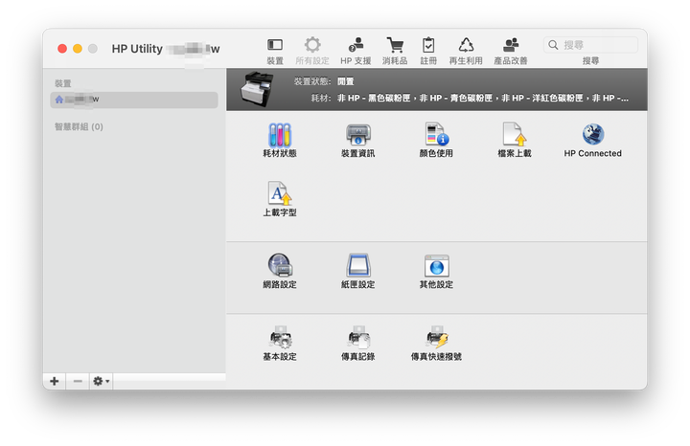
Task: Click the magnifier icon in search box
Action: point(553,45)
